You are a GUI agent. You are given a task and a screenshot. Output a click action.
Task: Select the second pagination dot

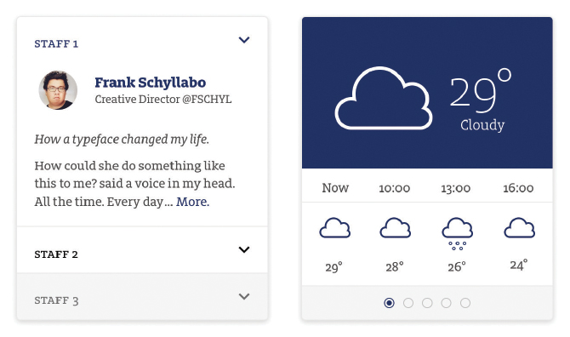pos(408,303)
